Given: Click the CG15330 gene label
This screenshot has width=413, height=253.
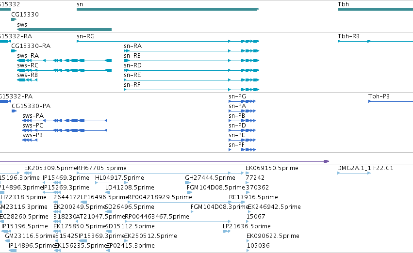Looking at the screenshot, I should point(25,15).
